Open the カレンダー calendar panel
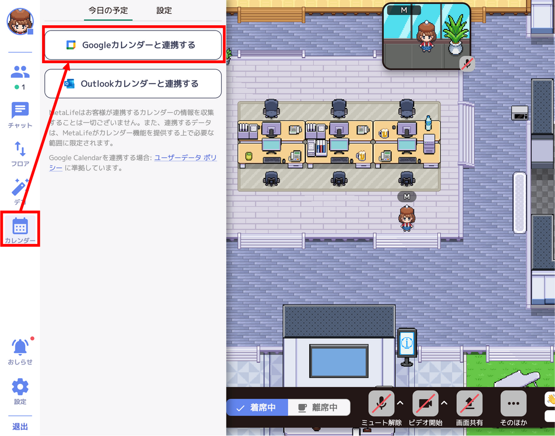 click(20, 229)
